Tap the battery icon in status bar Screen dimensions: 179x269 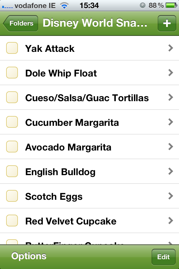171,5
